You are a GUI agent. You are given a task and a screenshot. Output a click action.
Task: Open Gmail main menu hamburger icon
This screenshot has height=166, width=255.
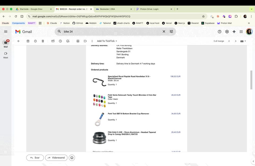click(6, 32)
